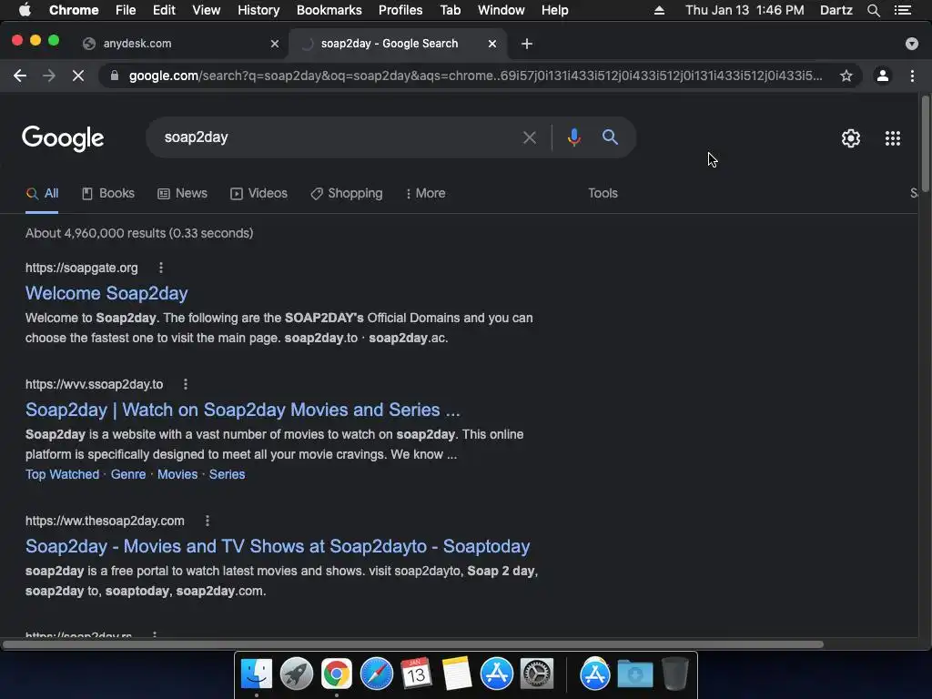The width and height of the screenshot is (932, 699).
Task: Bookmark this page with the star icon
Action: [x=846, y=76]
